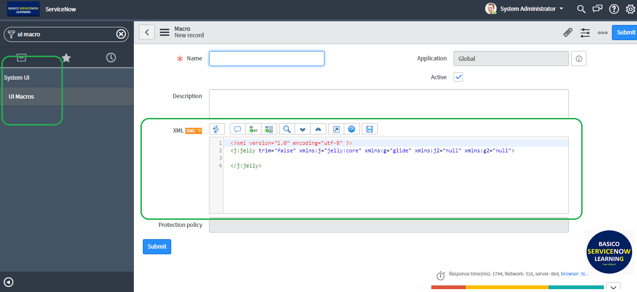This screenshot has width=637, height=292.
Task: Collapse the navigator with bottom-left arrow
Action: click(x=9, y=282)
